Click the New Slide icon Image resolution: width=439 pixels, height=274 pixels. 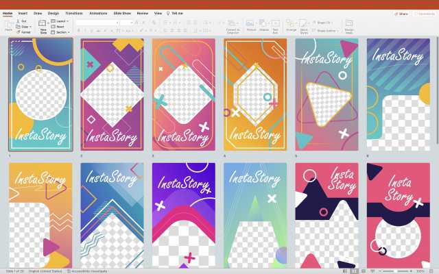(x=43, y=25)
